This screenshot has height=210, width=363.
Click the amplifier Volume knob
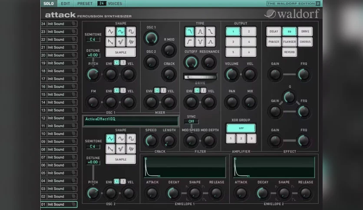pos(231,75)
